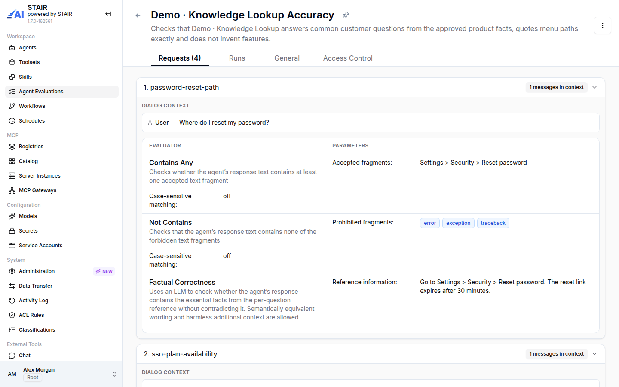619x387 pixels.
Task: Click the 'error' prohibited fragment tag
Action: [x=430, y=223]
